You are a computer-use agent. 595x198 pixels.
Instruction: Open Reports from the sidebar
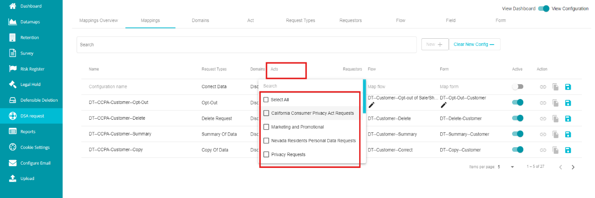[31, 131]
